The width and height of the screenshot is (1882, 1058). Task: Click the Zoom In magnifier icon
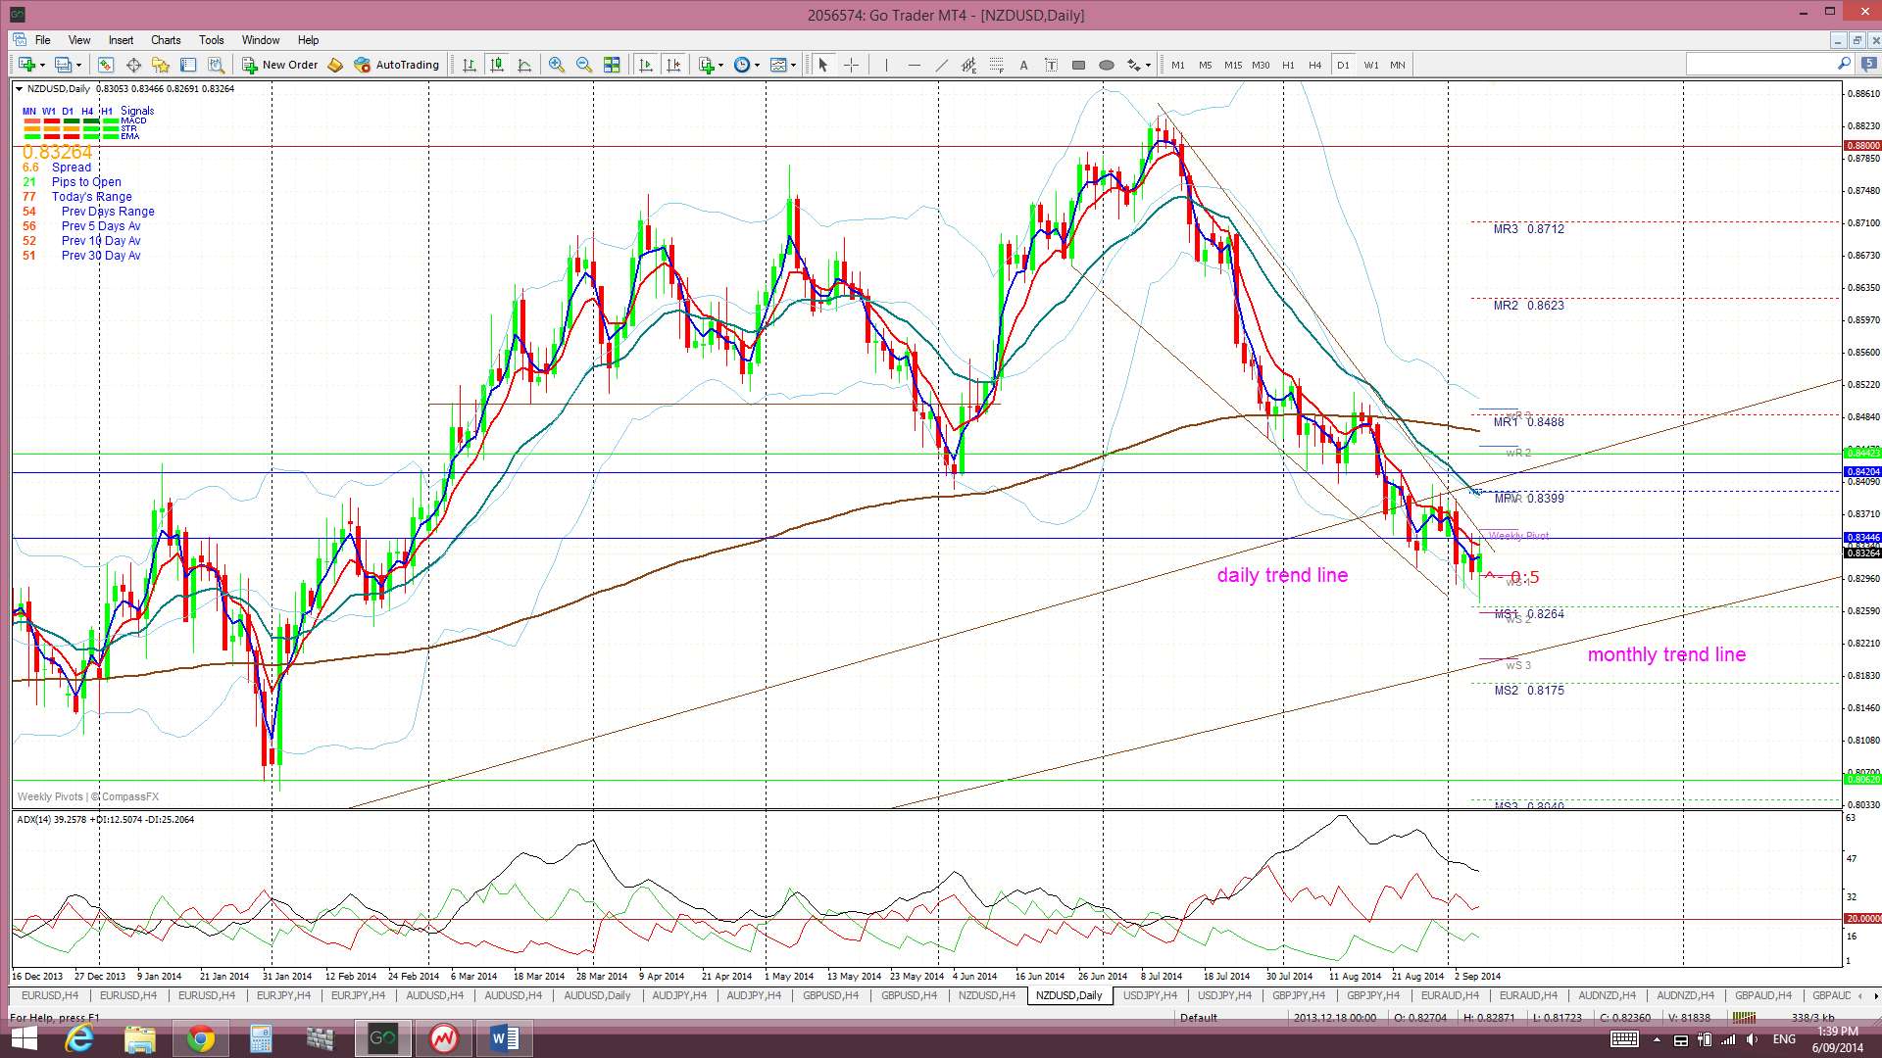556,65
